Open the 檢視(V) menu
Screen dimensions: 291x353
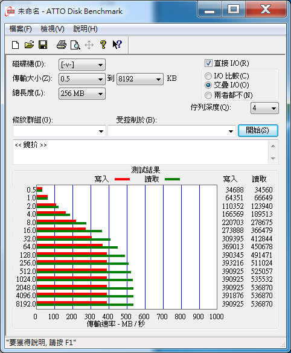tap(53, 29)
